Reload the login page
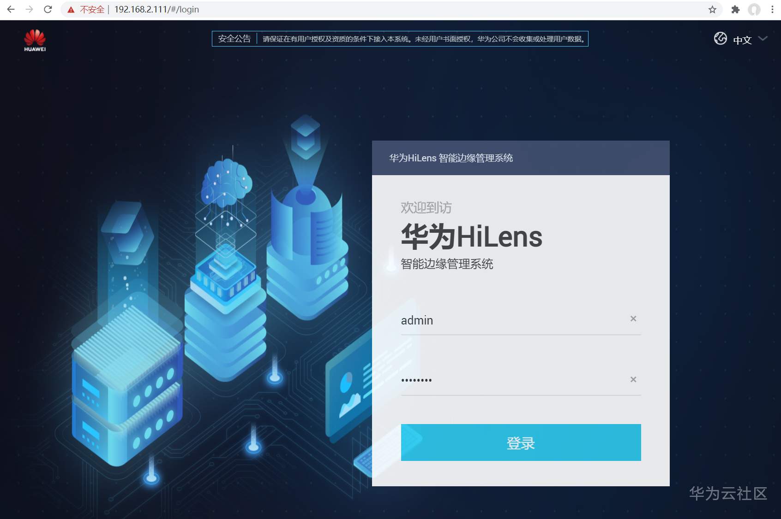The width and height of the screenshot is (781, 519). [x=48, y=9]
